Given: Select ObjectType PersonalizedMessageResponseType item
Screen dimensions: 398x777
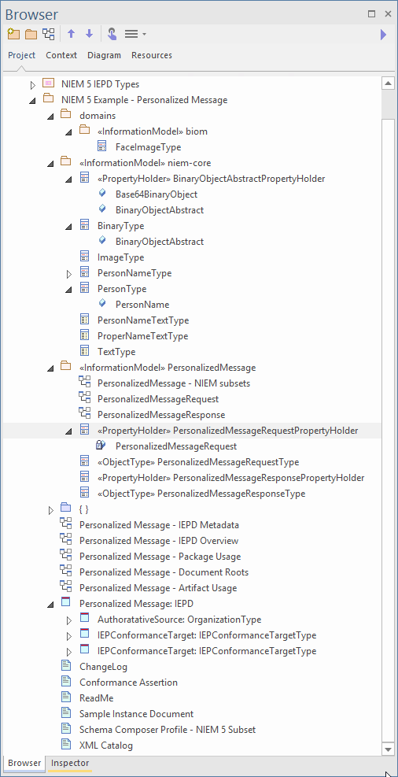Looking at the screenshot, I should pyautogui.click(x=201, y=494).
